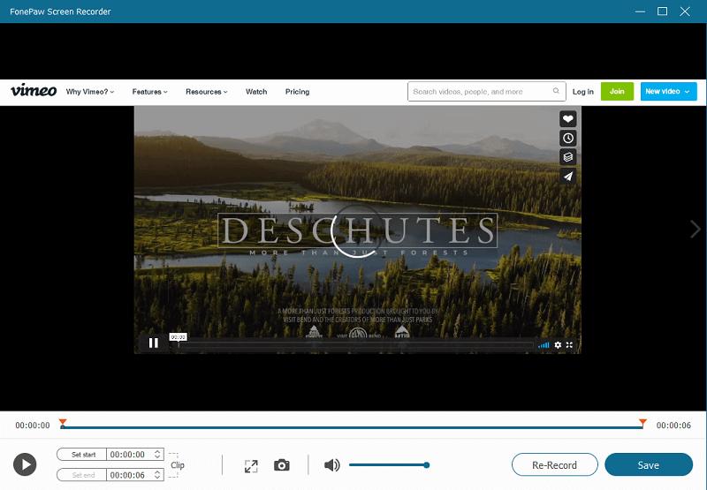Click the play button in the recorder controls
This screenshot has height=490, width=707.
25,464
